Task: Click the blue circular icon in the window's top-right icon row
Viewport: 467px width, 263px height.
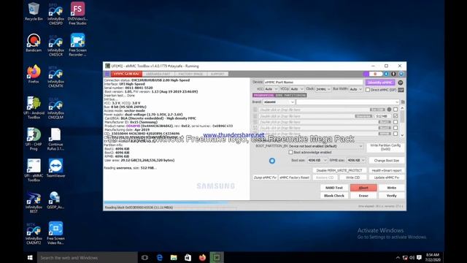Action: pos(386,74)
